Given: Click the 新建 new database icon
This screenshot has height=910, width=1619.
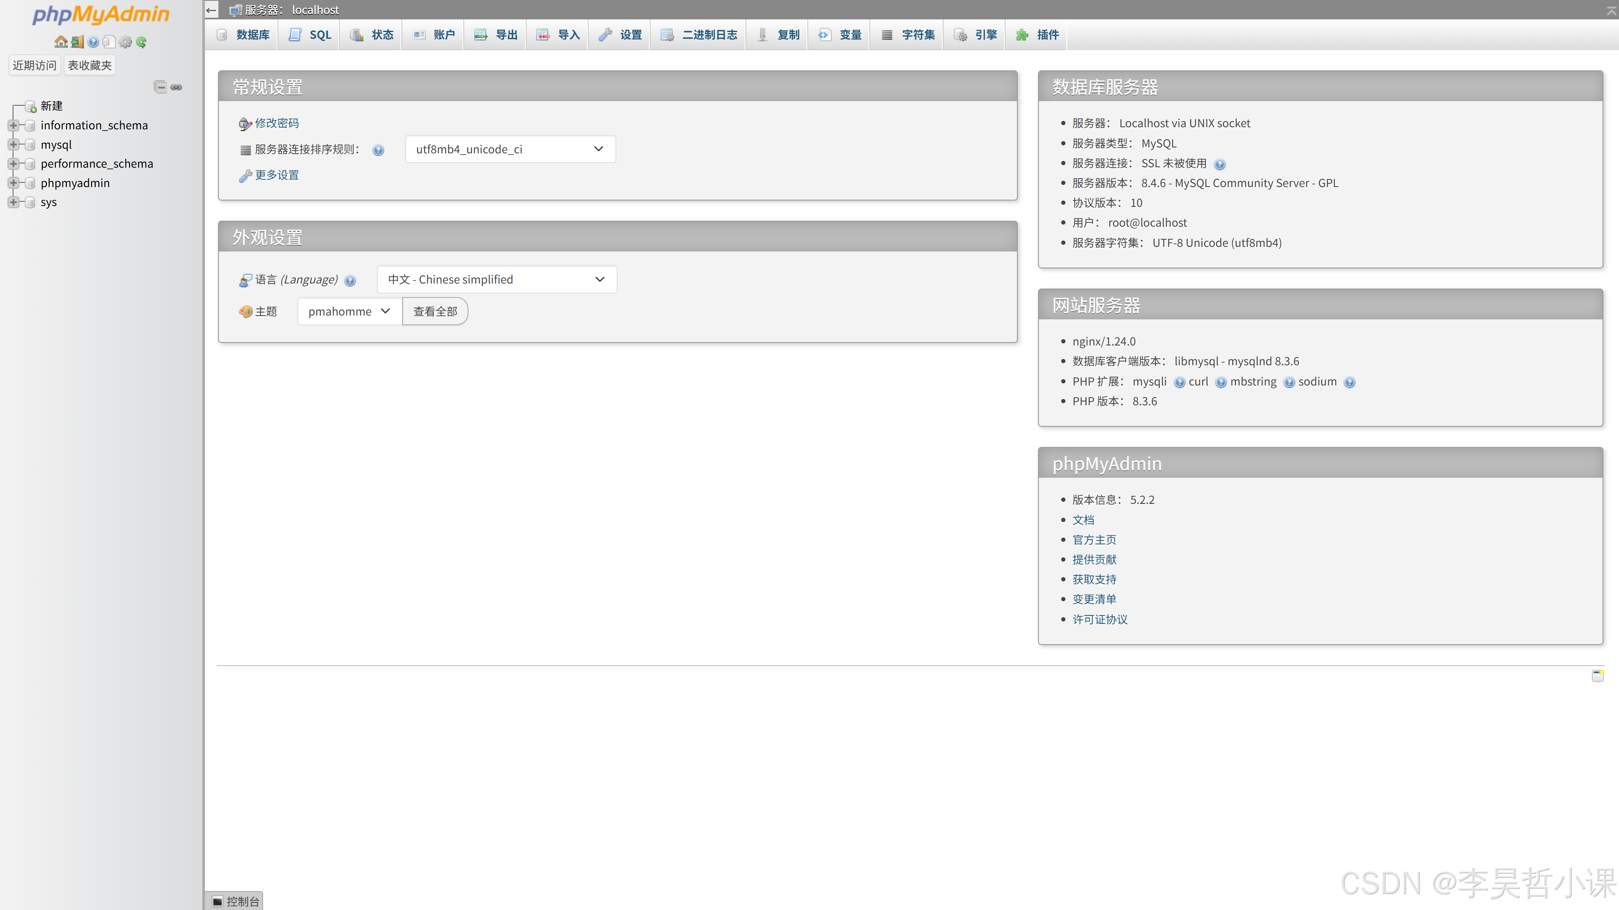Looking at the screenshot, I should (30, 107).
